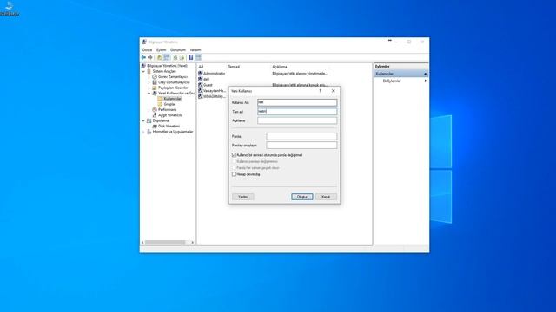The image size is (556, 312).
Task: Click the left scroll arrow of the tree pane scrollbar
Action: pyautogui.click(x=142, y=243)
